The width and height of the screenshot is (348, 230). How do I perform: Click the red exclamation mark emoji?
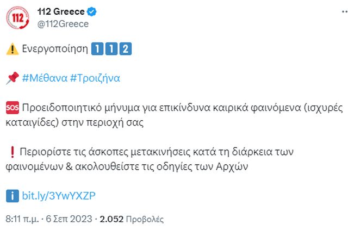pyautogui.click(x=11, y=152)
